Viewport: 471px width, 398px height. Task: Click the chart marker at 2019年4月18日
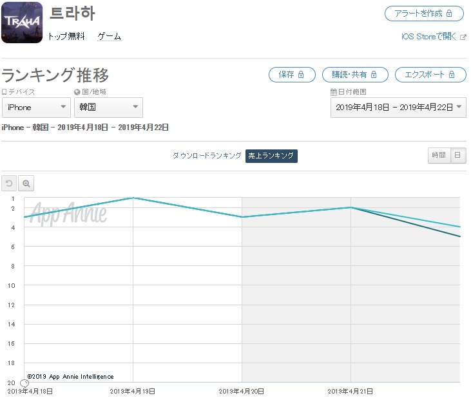tap(24, 383)
